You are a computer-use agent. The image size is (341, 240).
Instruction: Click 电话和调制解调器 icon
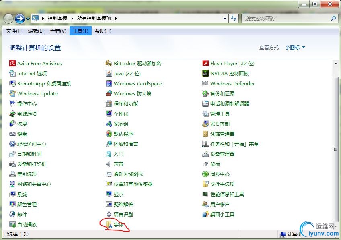[205, 103]
